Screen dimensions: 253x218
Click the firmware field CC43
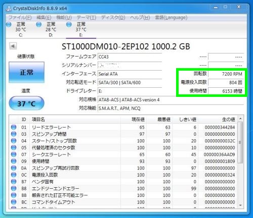(130, 57)
